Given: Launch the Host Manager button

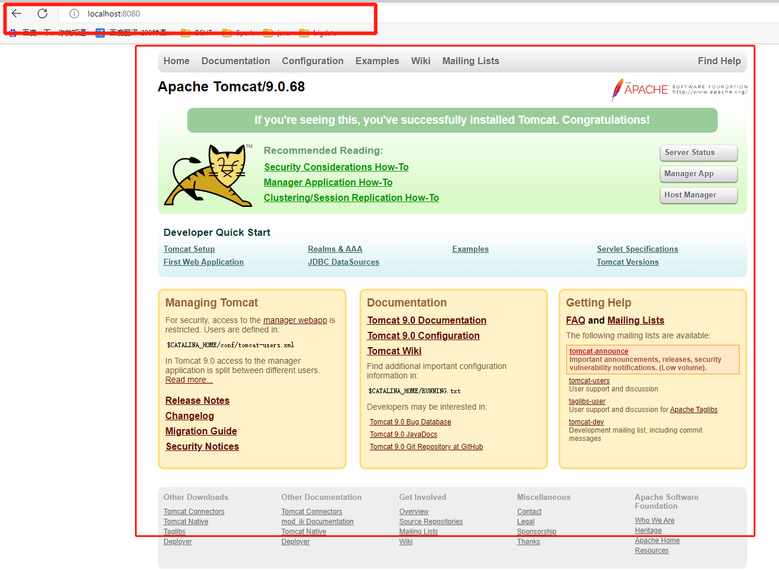Looking at the screenshot, I should pyautogui.click(x=699, y=195).
